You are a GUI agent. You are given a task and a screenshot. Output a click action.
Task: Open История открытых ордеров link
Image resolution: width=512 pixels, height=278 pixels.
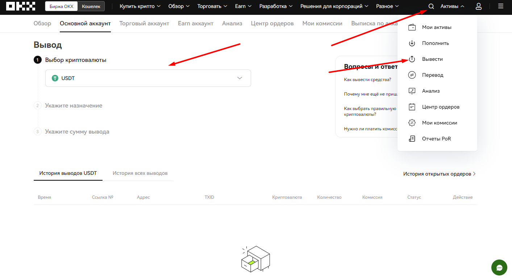tap(439, 174)
